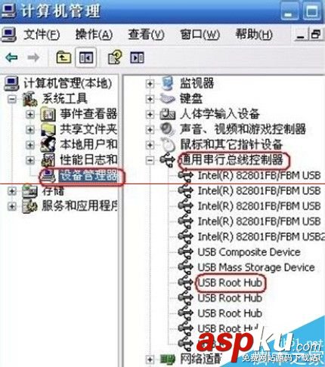Screen dimensions: 325x367
Task: Select the USB Mass Storage Device entry
Action: click(256, 267)
